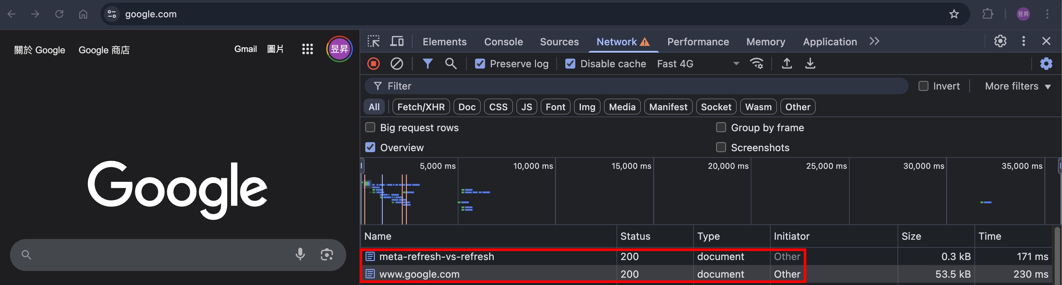
Task: Open the Google account avatar on page
Action: pos(339,49)
